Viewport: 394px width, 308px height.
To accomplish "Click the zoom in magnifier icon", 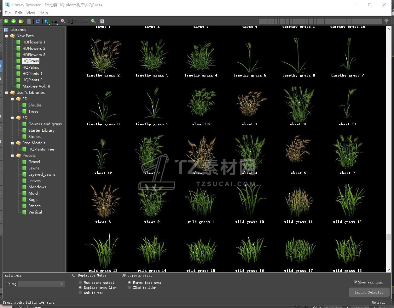I will coord(93,21).
